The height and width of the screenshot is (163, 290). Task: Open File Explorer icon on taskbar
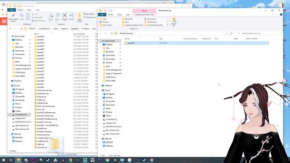coord(18,160)
